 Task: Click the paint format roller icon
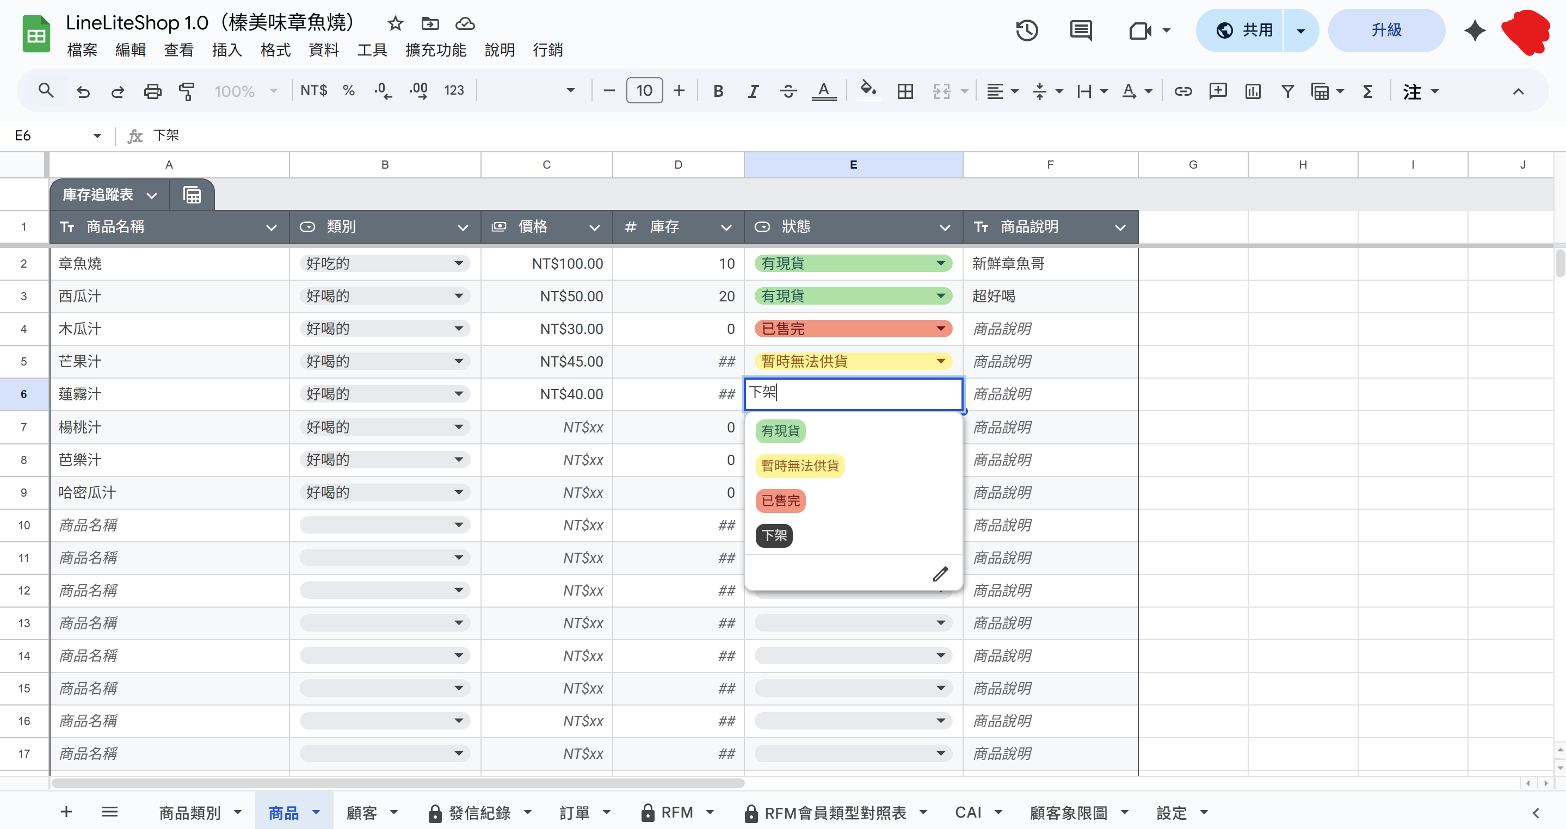187,91
